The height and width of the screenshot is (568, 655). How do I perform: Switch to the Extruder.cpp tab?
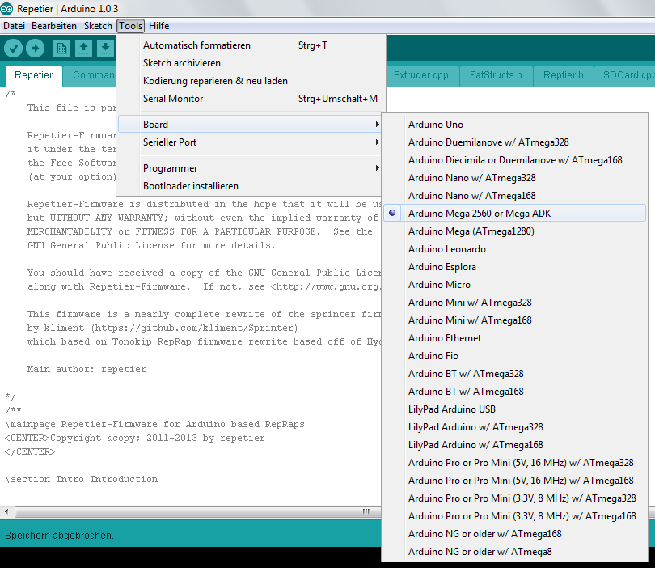[x=420, y=75]
